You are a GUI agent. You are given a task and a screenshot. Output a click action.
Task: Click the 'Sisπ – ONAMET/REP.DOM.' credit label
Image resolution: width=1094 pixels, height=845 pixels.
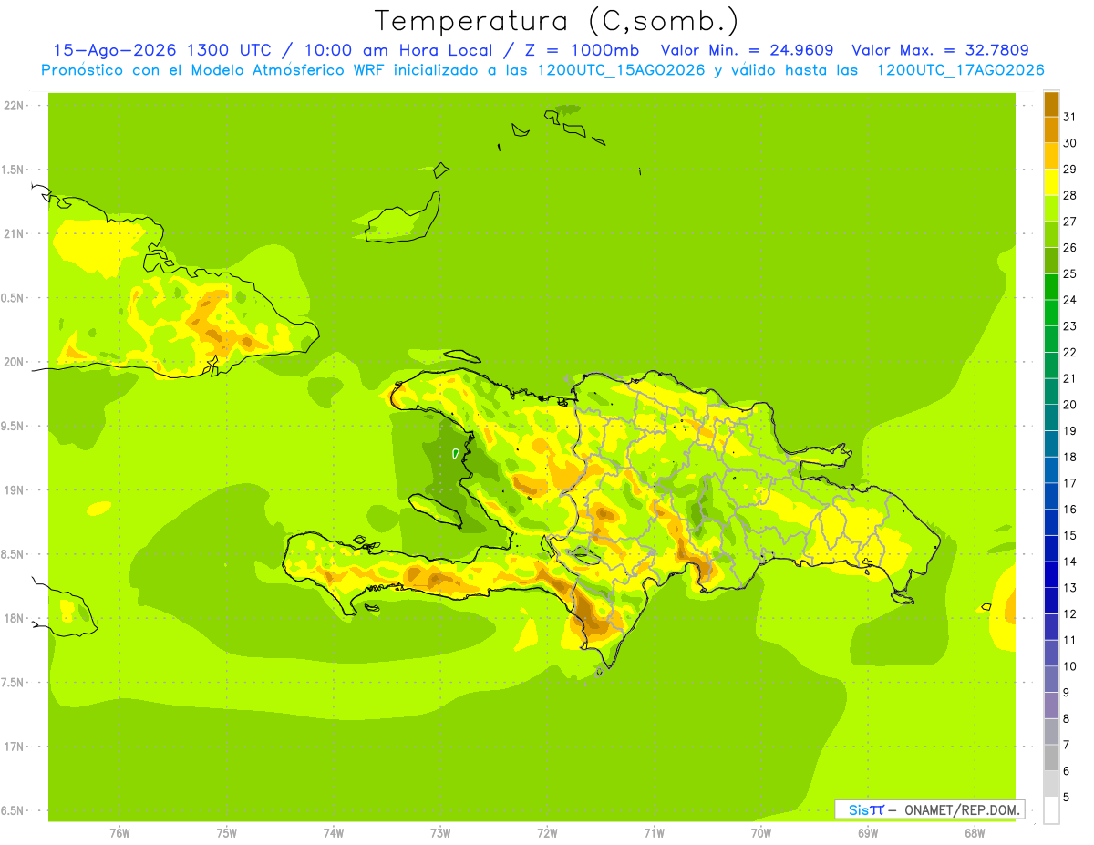[930, 809]
